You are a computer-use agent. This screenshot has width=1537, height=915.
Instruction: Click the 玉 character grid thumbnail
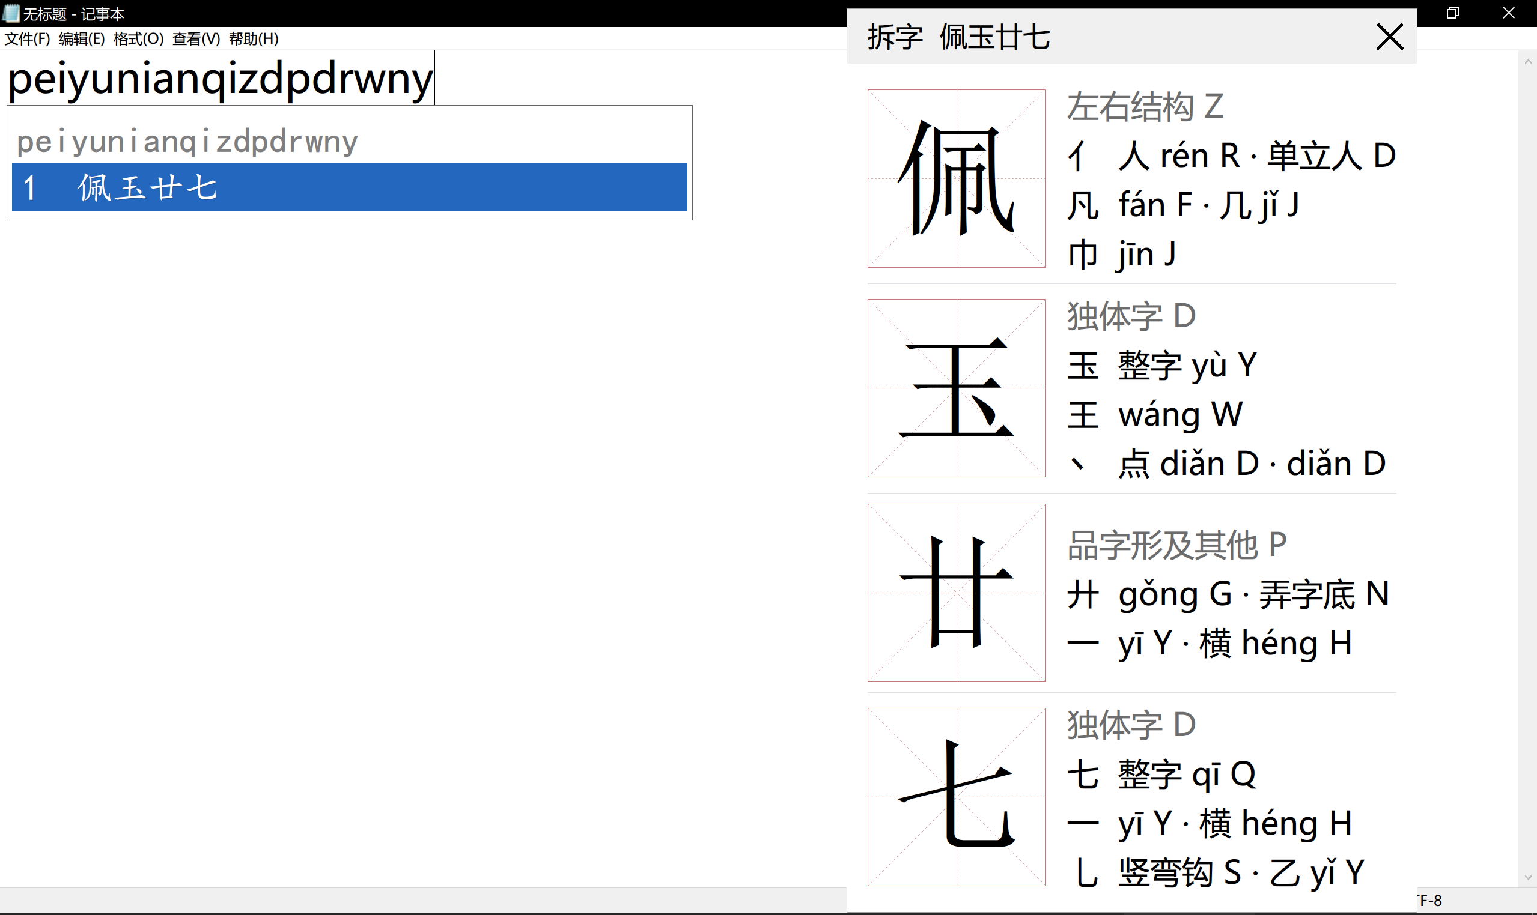[957, 388]
